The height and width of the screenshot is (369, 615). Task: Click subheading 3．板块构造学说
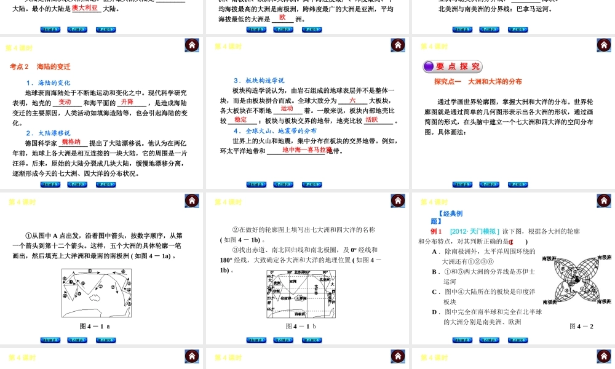pos(259,81)
